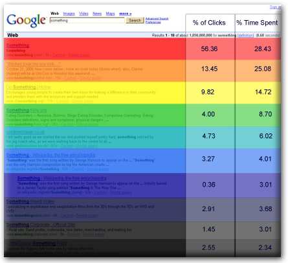Click the 2.91 clicks value
288x263 pixels.
[208, 209]
